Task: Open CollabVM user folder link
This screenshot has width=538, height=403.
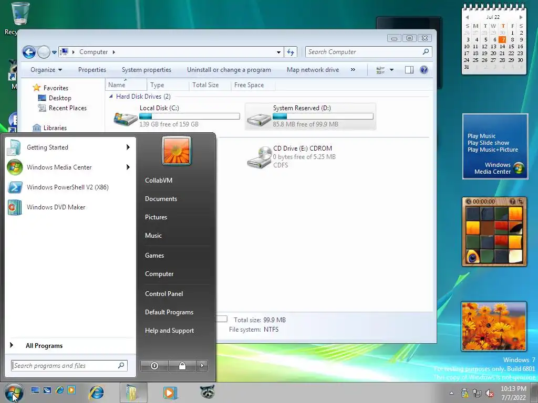Action: [x=159, y=181]
